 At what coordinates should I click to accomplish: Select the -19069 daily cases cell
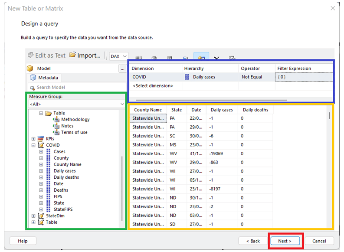[x=222, y=154]
